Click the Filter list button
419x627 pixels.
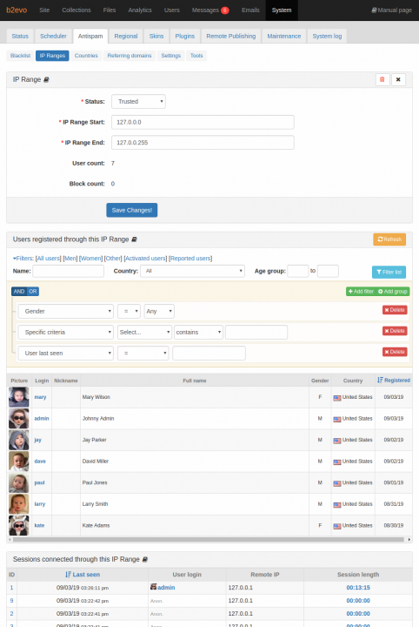coord(389,272)
